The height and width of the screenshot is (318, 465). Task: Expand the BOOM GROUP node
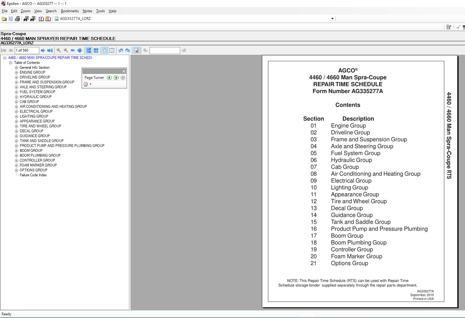tap(17, 151)
